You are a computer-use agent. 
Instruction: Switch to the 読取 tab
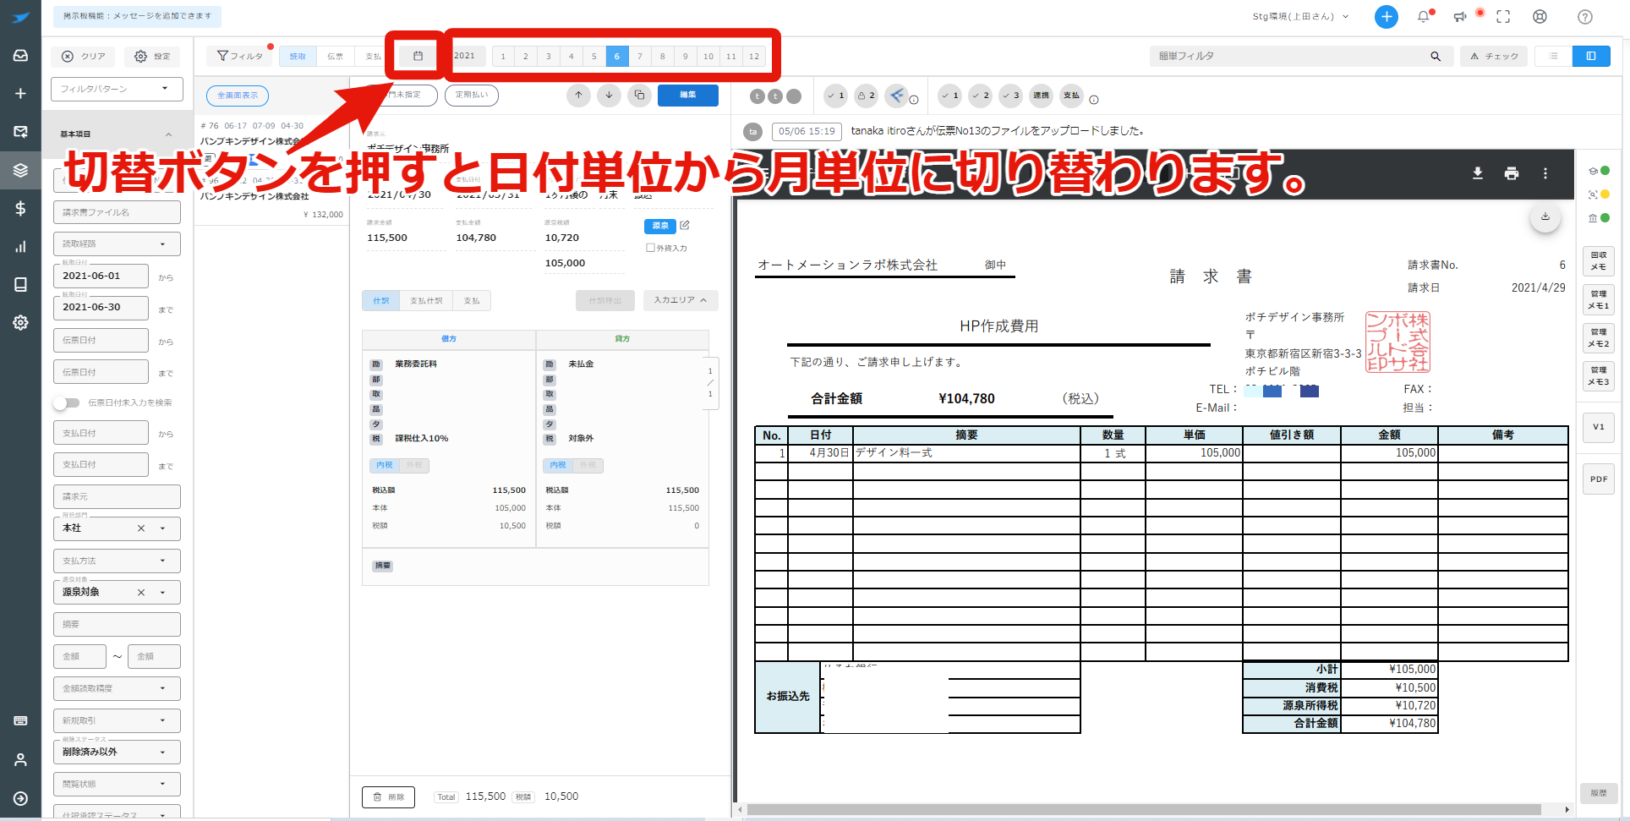click(298, 57)
